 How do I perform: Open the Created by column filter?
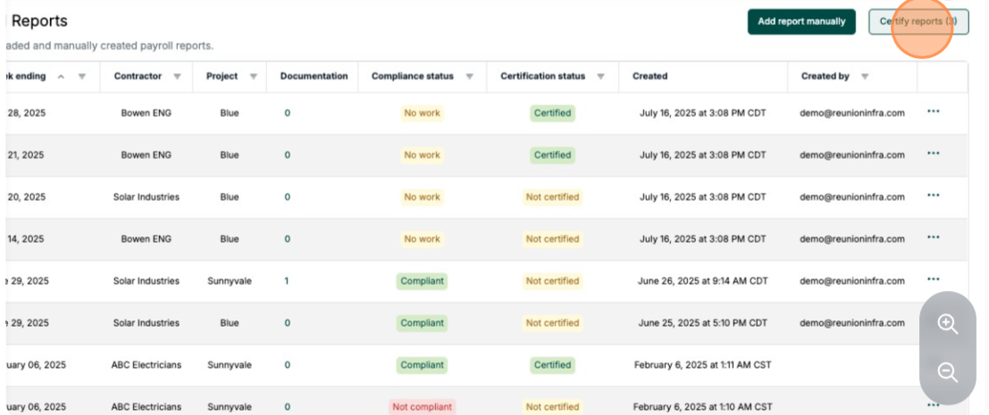click(x=864, y=77)
